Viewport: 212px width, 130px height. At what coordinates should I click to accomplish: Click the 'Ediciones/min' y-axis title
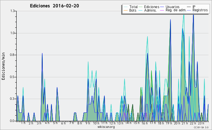tap(3, 66)
